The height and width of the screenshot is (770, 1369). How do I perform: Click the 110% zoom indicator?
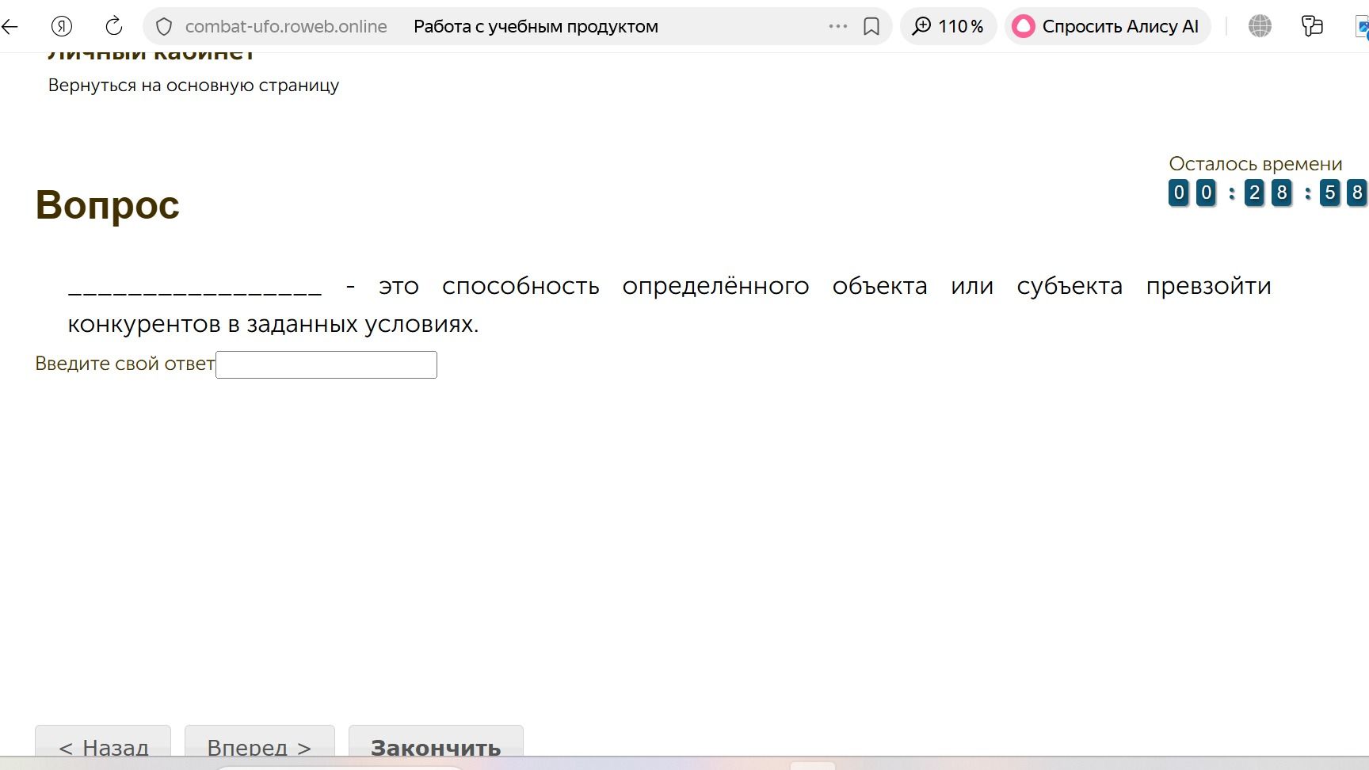pos(948,27)
